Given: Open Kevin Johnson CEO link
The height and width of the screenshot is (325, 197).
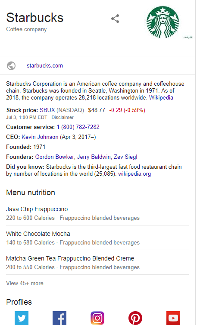Looking at the screenshot, I should [40, 137].
